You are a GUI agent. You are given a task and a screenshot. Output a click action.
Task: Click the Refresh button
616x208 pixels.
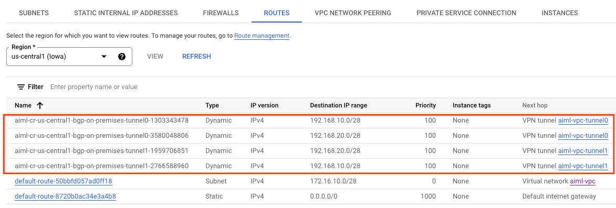click(196, 57)
